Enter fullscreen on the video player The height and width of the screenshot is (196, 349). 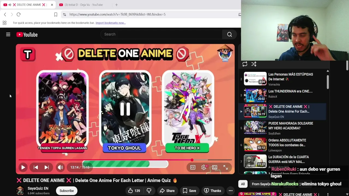click(x=225, y=167)
